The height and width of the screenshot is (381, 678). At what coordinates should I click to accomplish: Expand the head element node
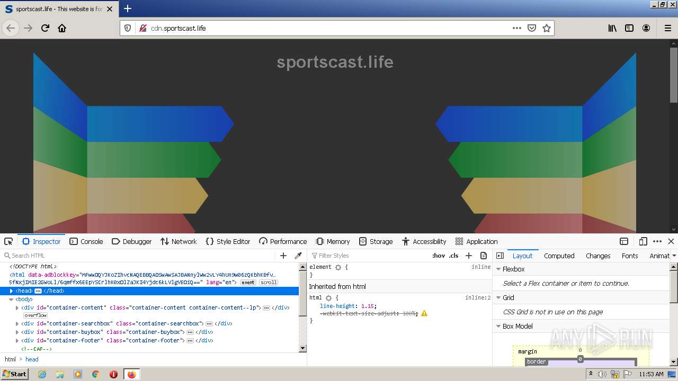click(11, 291)
